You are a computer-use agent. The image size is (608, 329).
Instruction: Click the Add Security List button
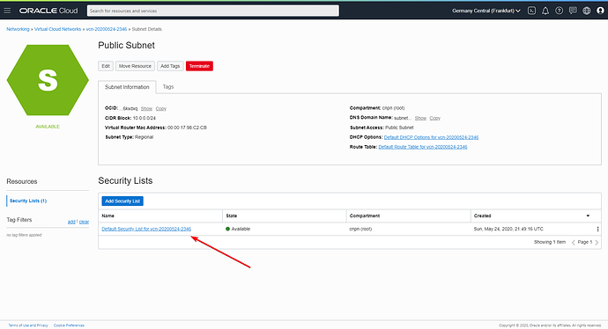click(122, 201)
